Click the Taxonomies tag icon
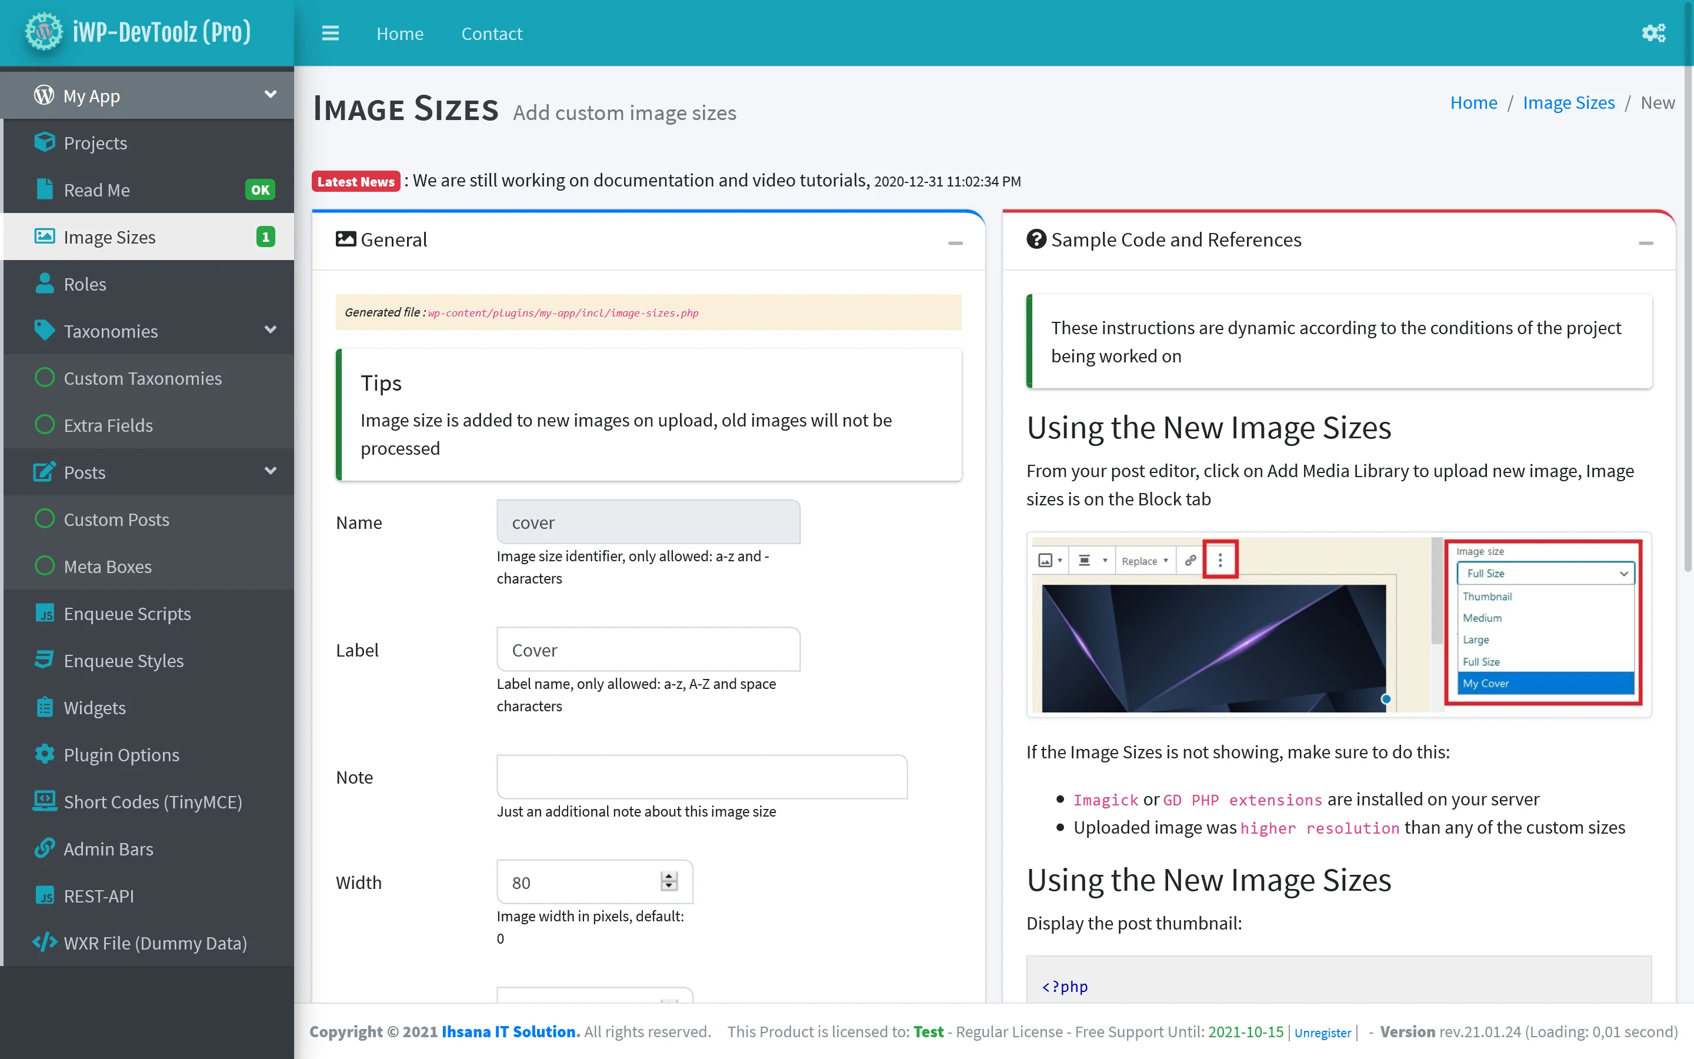Viewport: 1694px width, 1059px height. click(44, 331)
